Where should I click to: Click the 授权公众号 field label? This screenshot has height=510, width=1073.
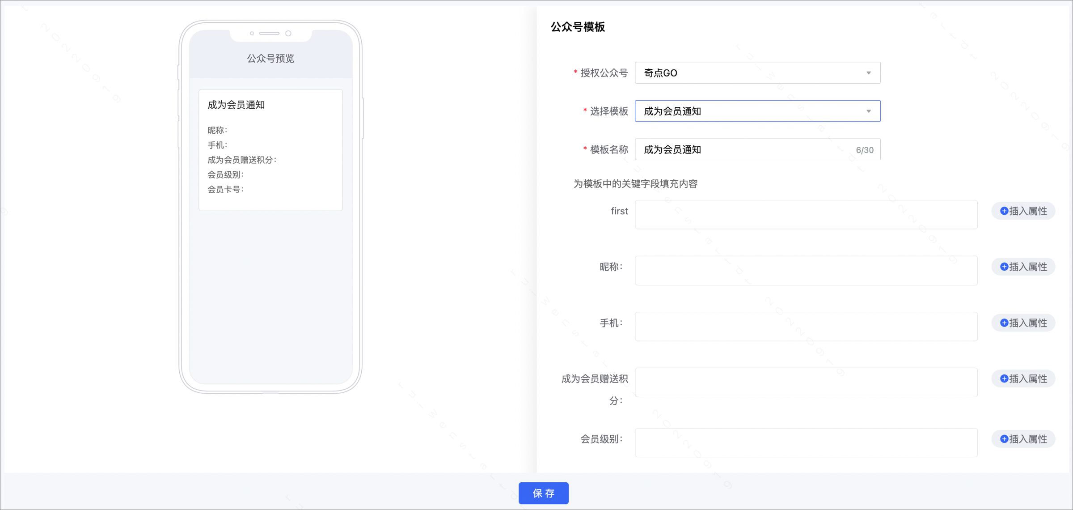pos(604,73)
